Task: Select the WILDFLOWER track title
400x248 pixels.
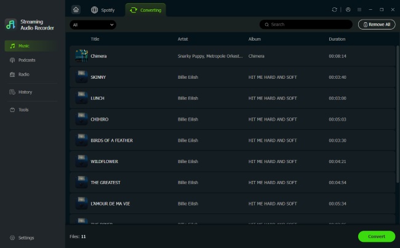Action: (105, 161)
